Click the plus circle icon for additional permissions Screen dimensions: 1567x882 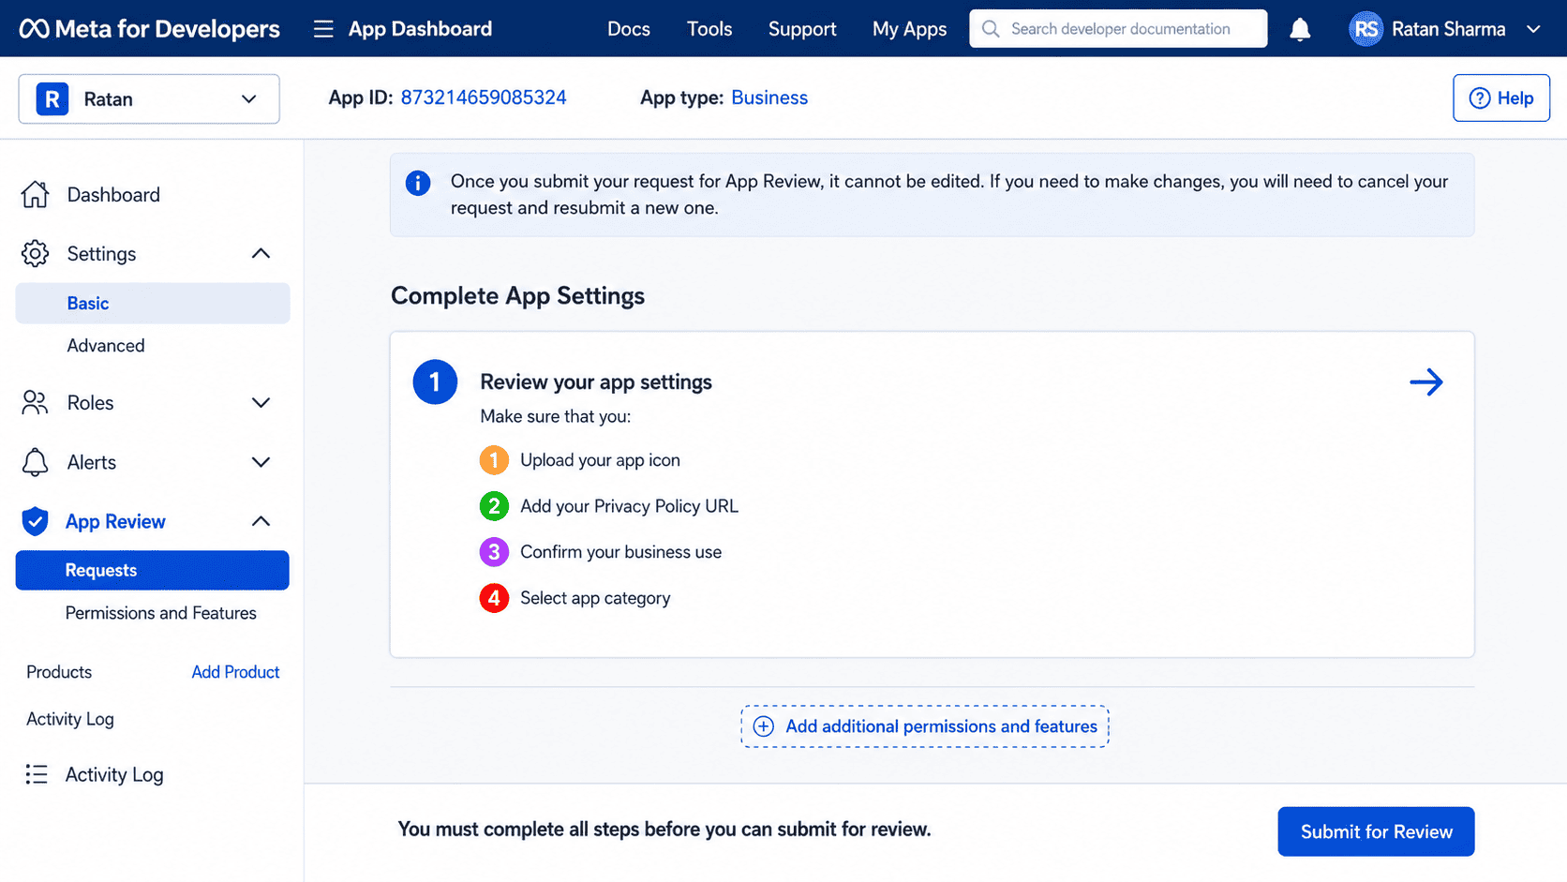(764, 726)
